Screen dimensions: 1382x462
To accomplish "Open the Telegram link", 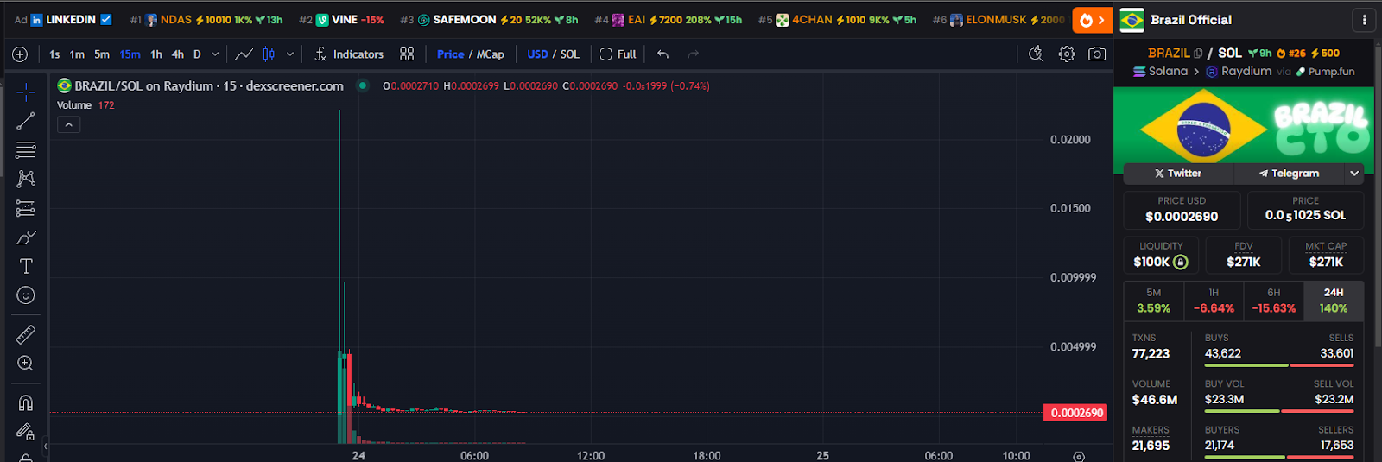I will click(1290, 174).
